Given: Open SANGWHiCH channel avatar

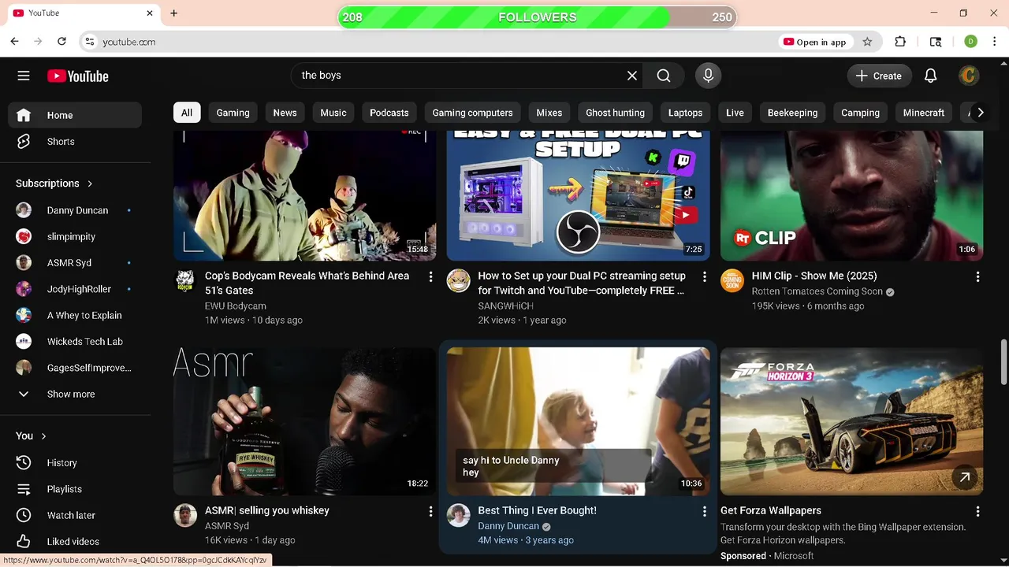Looking at the screenshot, I should click(x=459, y=281).
